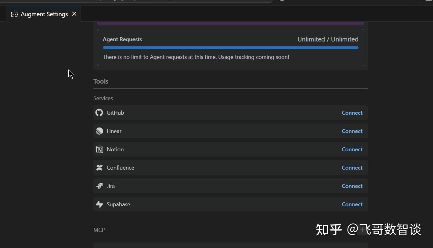Image resolution: width=433 pixels, height=248 pixels.
Task: Close the Augment Settings tab
Action: pos(74,14)
